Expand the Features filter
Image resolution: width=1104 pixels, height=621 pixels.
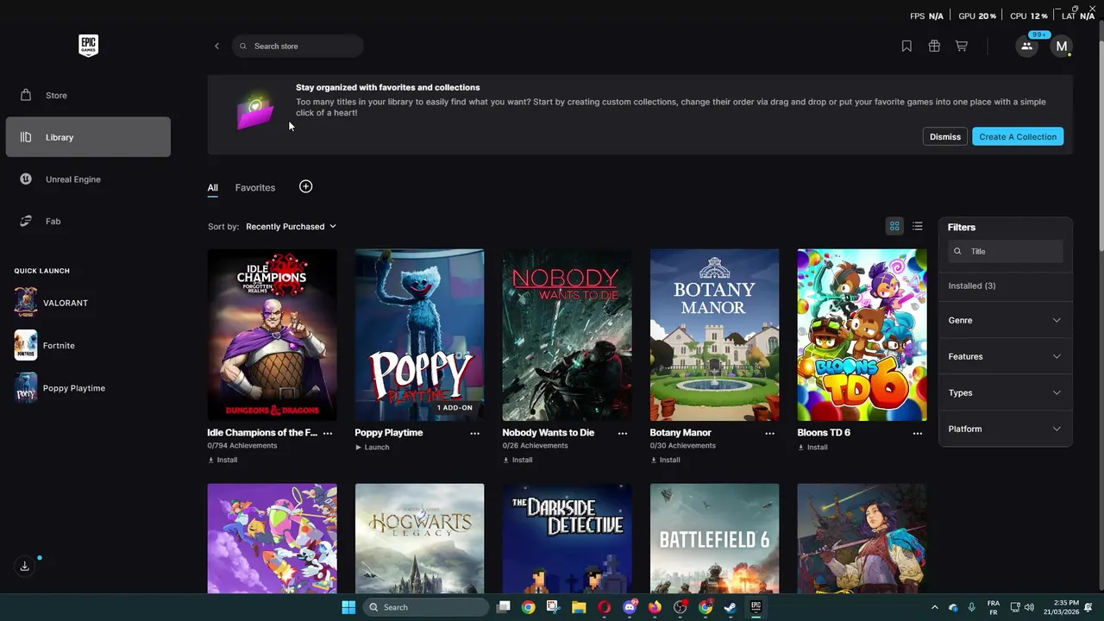(x=1005, y=356)
